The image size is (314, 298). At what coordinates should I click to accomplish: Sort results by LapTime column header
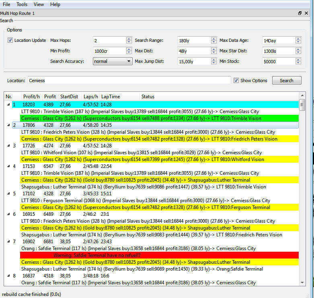click(x=119, y=97)
